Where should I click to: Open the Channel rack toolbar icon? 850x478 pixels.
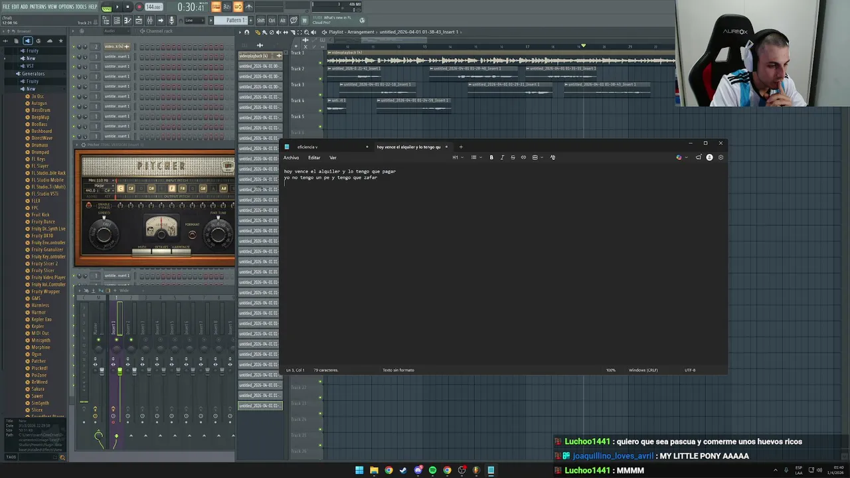[116, 21]
